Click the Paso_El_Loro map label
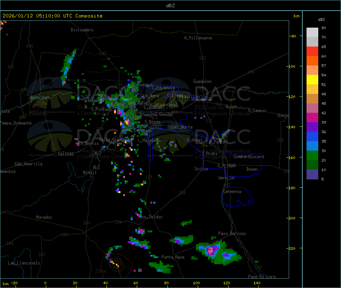This screenshot has height=288, width=341. coord(262,277)
